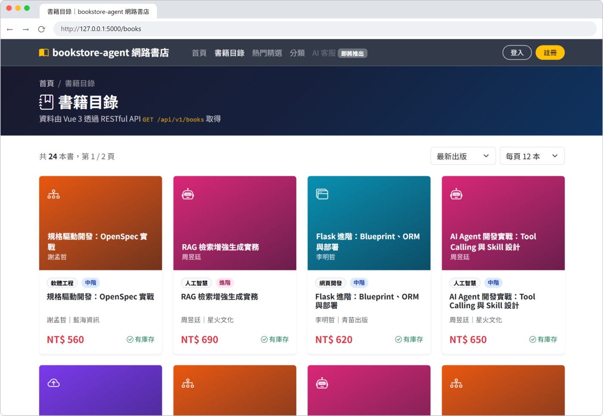Viewport: 603px width, 416px height.
Task: Open 分類 in the navbar
Action: (297, 53)
